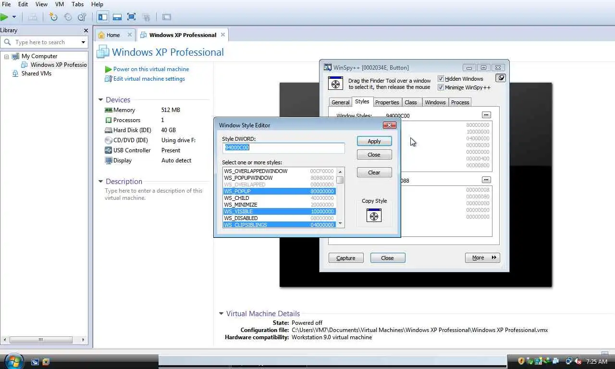Select WS_MINIMIZE in styles list
Image resolution: width=615 pixels, height=369 pixels.
tap(279, 205)
